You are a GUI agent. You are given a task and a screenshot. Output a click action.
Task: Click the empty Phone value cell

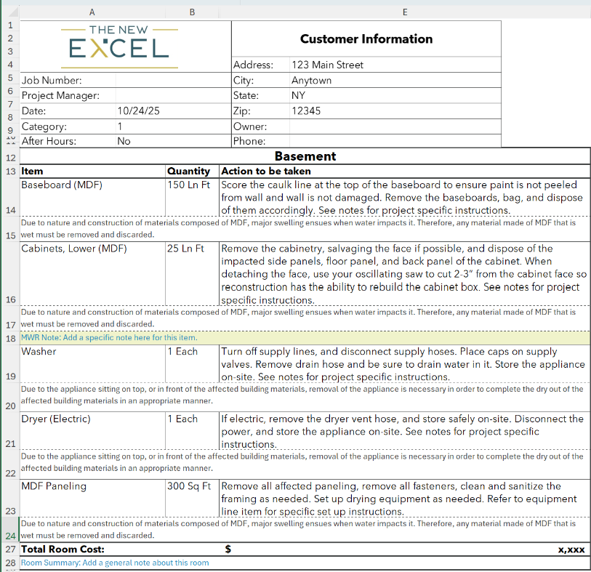(x=395, y=141)
